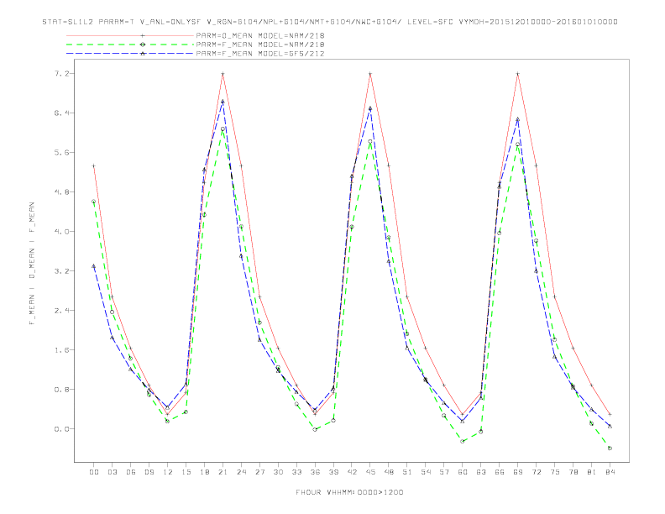Click the red solid legend line sample
This screenshot has height=514, width=665.
(x=130, y=35)
